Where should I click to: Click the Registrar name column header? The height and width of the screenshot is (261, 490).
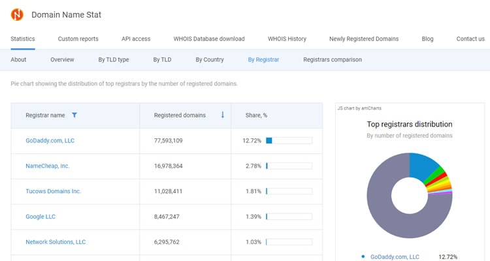tap(45, 115)
